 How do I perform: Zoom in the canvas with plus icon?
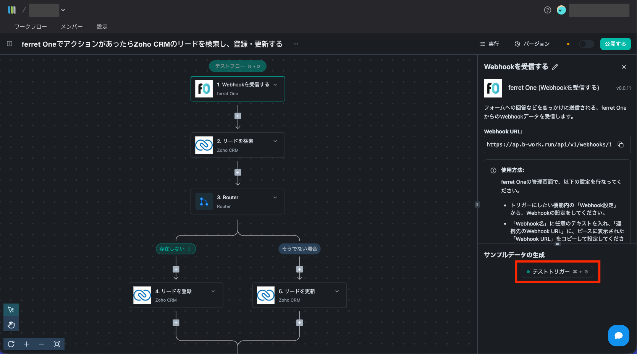pos(26,344)
